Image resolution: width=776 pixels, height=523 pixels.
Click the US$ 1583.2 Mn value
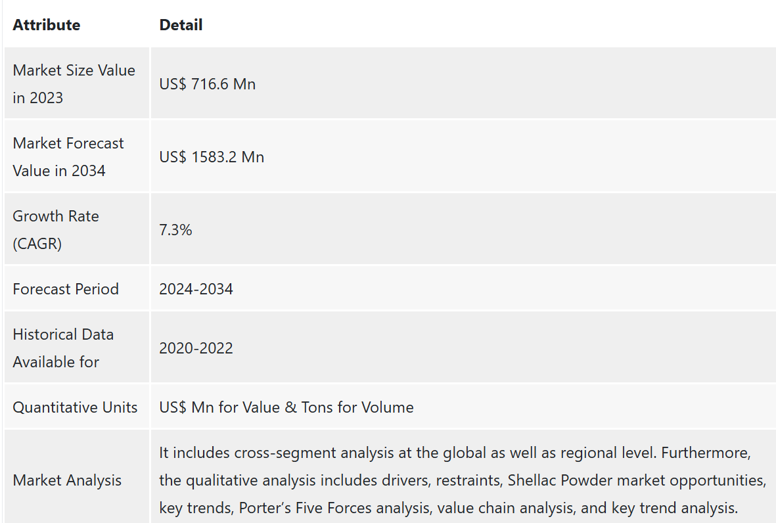tap(212, 157)
